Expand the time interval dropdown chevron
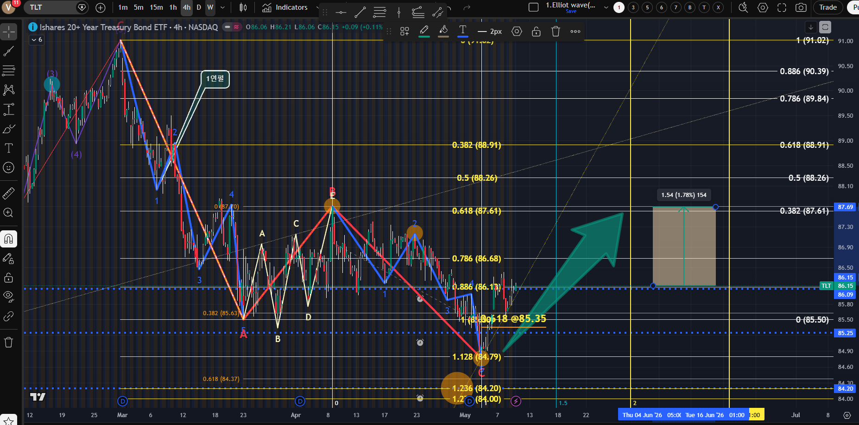859x425 pixels. click(x=222, y=7)
